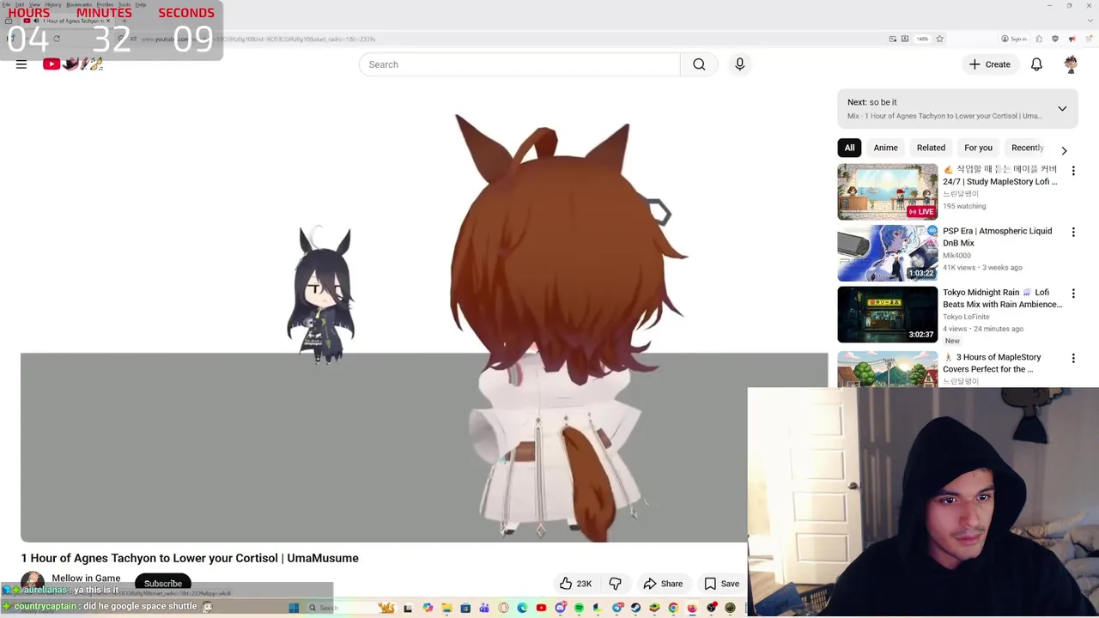
Task: Subscribe to Mellow in Game
Action: click(163, 584)
